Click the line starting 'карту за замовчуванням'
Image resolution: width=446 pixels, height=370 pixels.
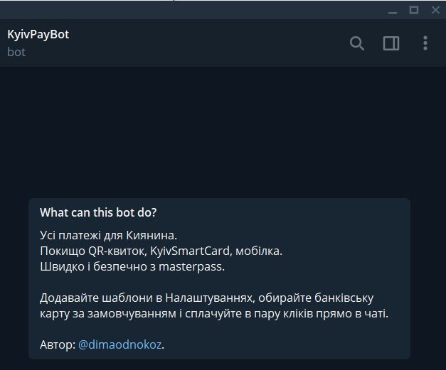pyautogui.click(x=214, y=314)
